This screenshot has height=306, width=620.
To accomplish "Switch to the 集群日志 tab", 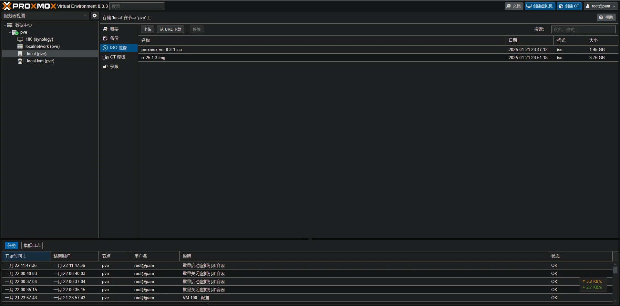I will 32,246.
